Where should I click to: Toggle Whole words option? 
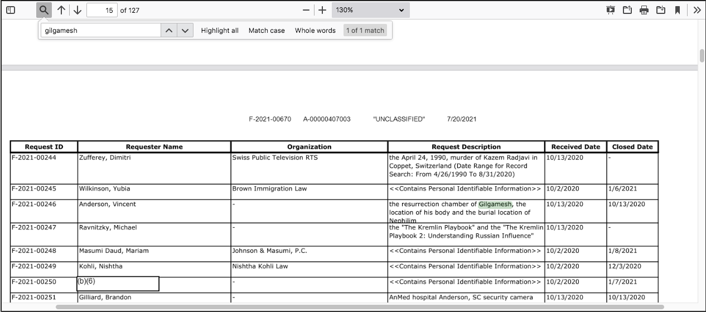point(315,31)
